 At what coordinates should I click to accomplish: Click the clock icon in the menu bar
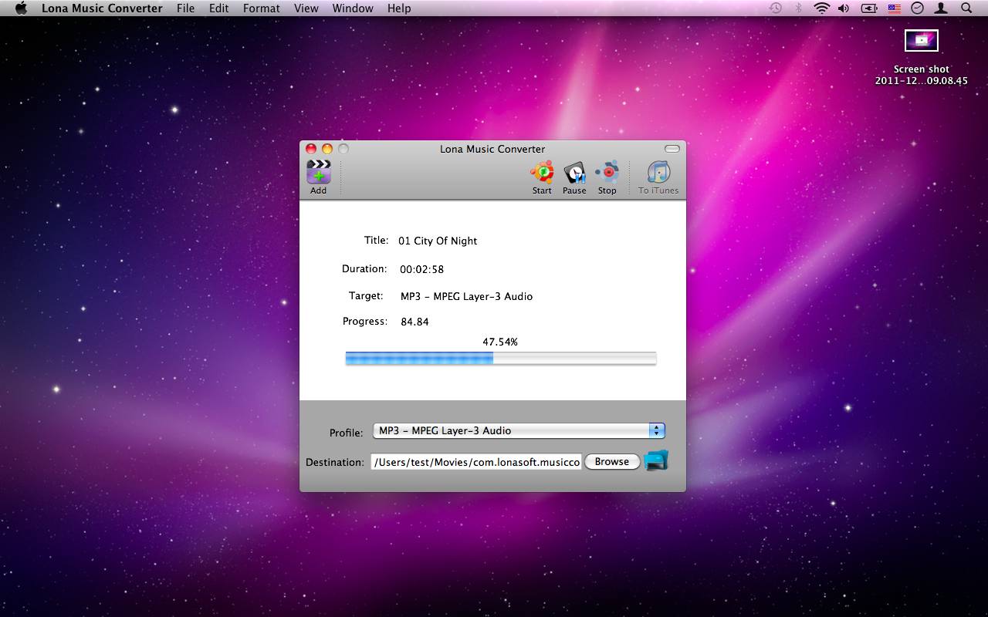point(918,8)
